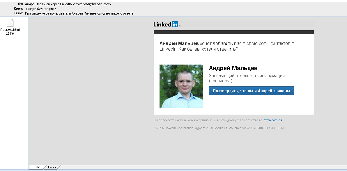Click the Кому: header label
The image size is (347, 171).
18,9
